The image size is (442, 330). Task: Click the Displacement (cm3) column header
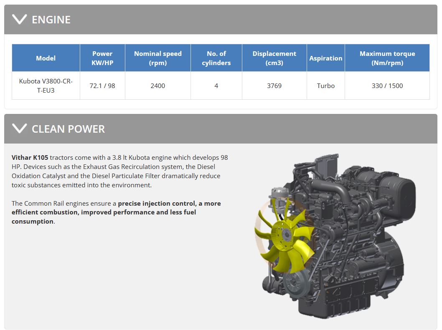tap(274, 58)
